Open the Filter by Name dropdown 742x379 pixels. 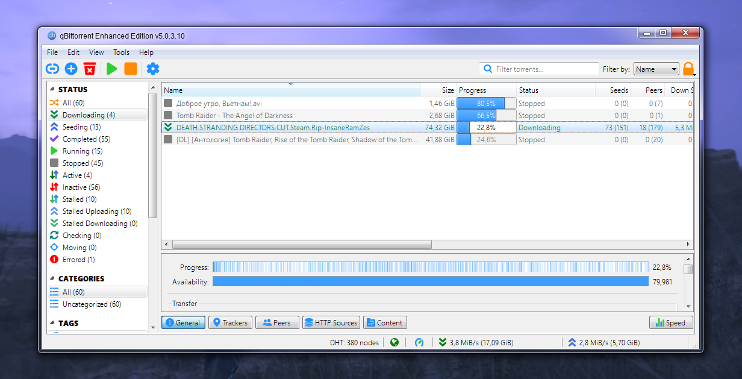point(656,69)
